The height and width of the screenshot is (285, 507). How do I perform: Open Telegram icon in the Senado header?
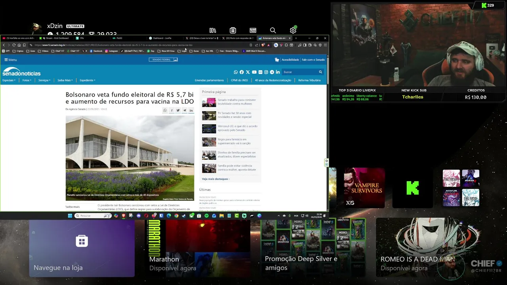[272, 72]
